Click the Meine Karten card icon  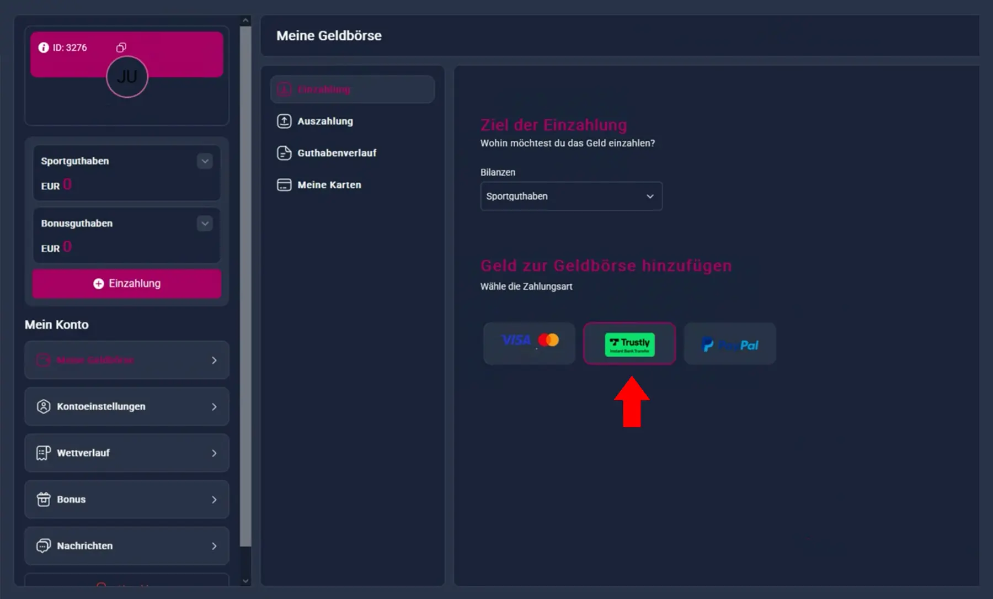[x=284, y=185]
